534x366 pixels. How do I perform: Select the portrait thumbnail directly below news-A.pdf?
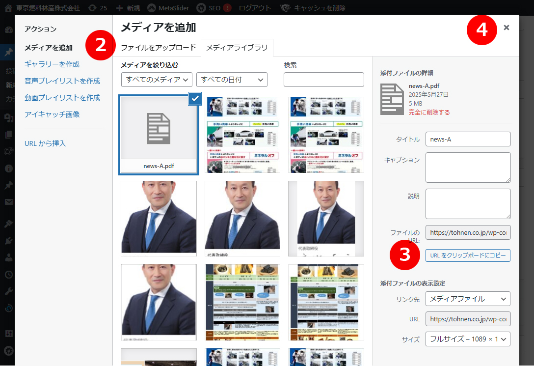pyautogui.click(x=159, y=219)
